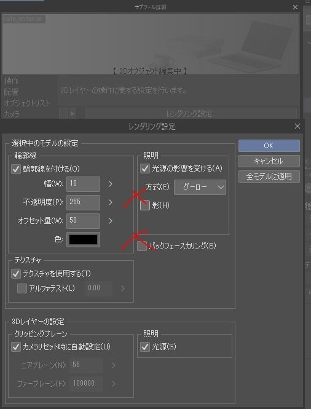Click レンダリング設定... button in サブツール詳細
The height and width of the screenshot is (409, 311).
[191, 114]
